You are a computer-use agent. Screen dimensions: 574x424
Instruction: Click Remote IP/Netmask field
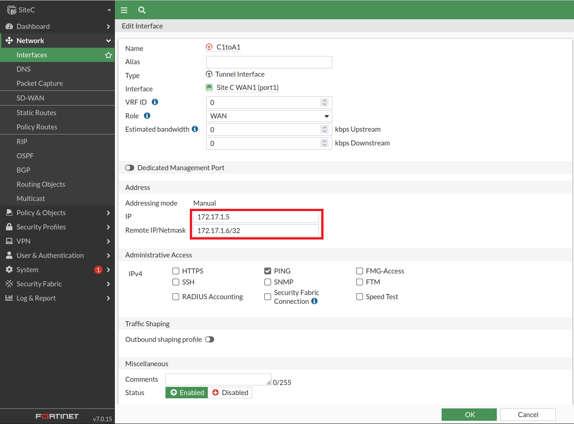click(256, 231)
